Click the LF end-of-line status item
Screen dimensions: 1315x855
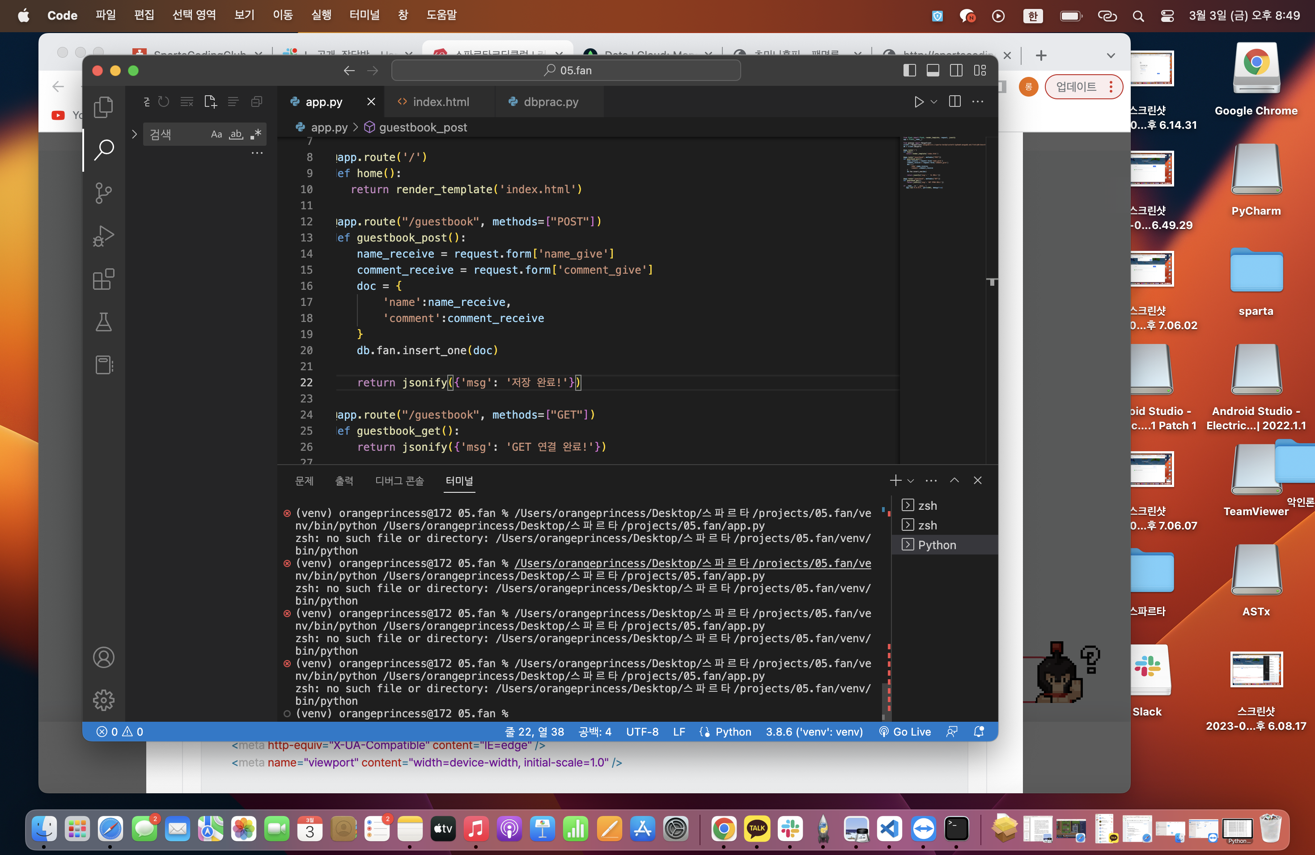click(679, 731)
